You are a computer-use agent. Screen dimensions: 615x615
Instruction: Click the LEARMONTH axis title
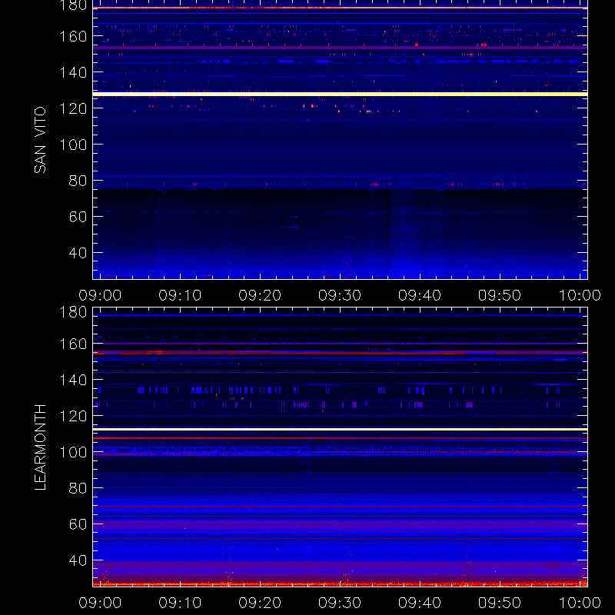point(40,447)
